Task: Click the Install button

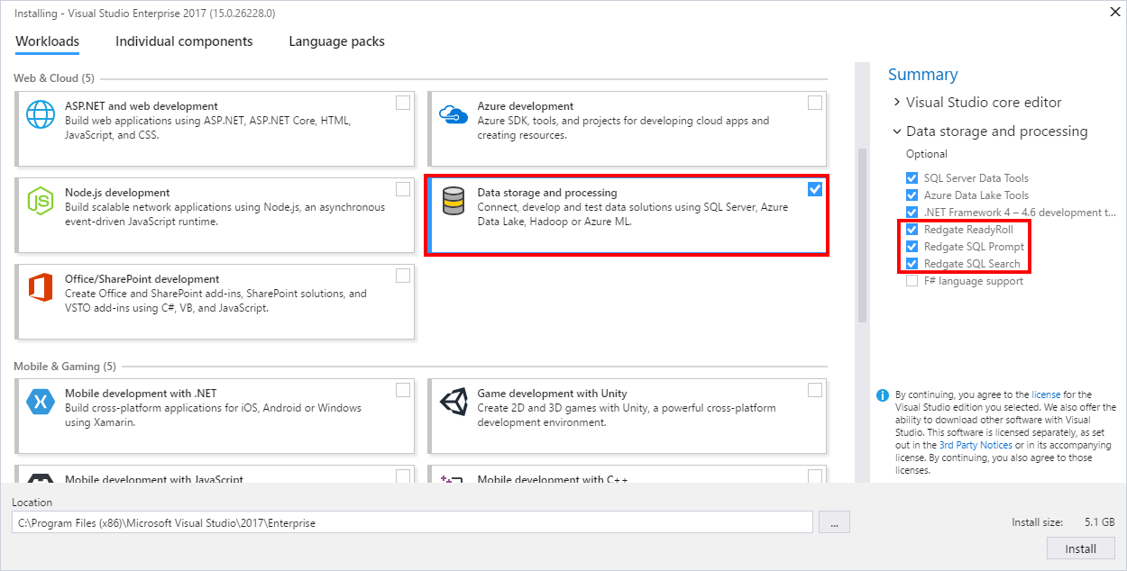Action: [x=1080, y=548]
